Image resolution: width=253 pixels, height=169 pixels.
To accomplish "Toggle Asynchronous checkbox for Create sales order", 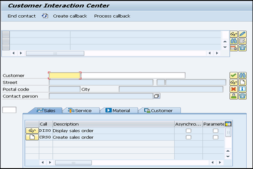I will pos(188,137).
